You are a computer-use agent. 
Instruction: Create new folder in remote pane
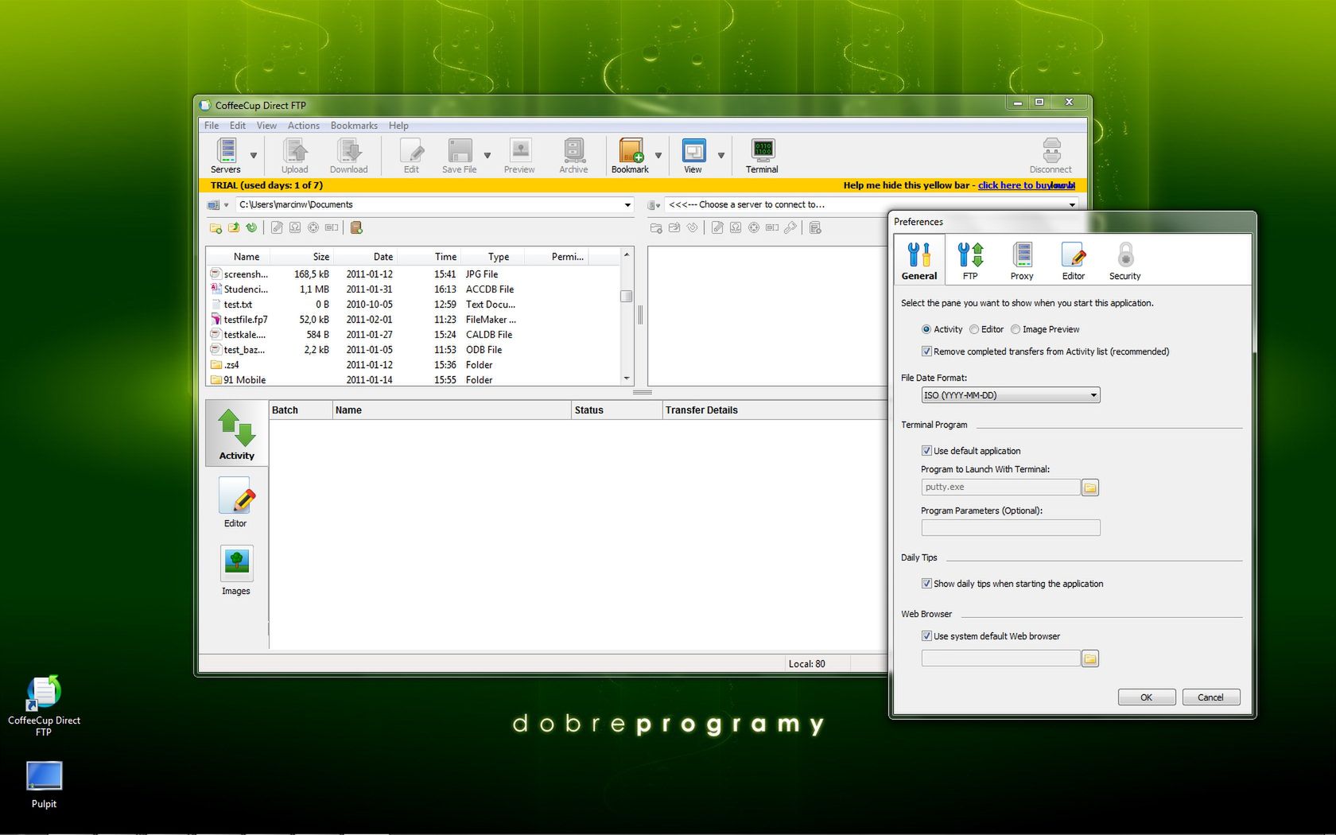656,228
